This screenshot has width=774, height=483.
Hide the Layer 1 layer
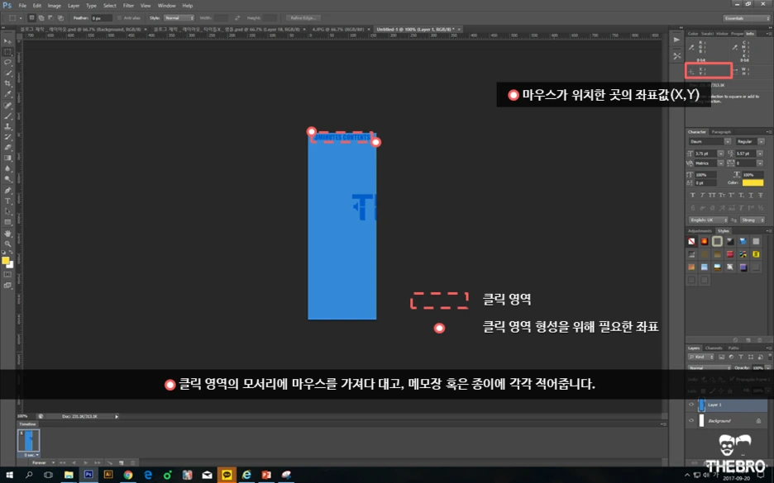(690, 404)
